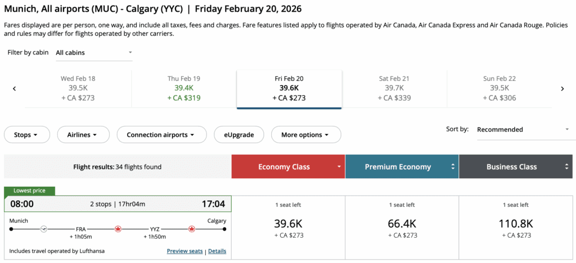576x263 pixels.
Task: Sort by Economy Class using its arrow
Action: pyautogui.click(x=339, y=167)
